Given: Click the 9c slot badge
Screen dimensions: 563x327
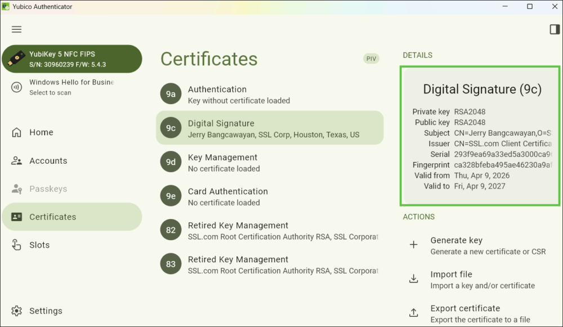Looking at the screenshot, I should 171,128.
